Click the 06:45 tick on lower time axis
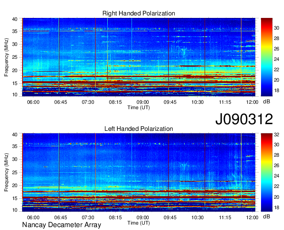284x230 pixels. tap(61, 217)
